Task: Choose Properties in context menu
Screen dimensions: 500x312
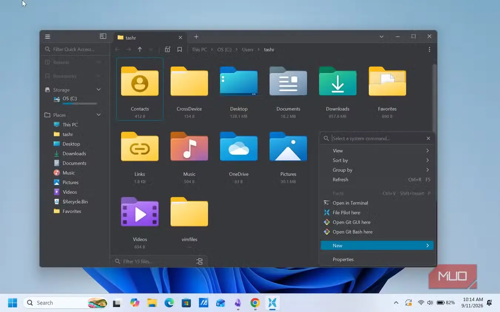Action: click(377, 259)
